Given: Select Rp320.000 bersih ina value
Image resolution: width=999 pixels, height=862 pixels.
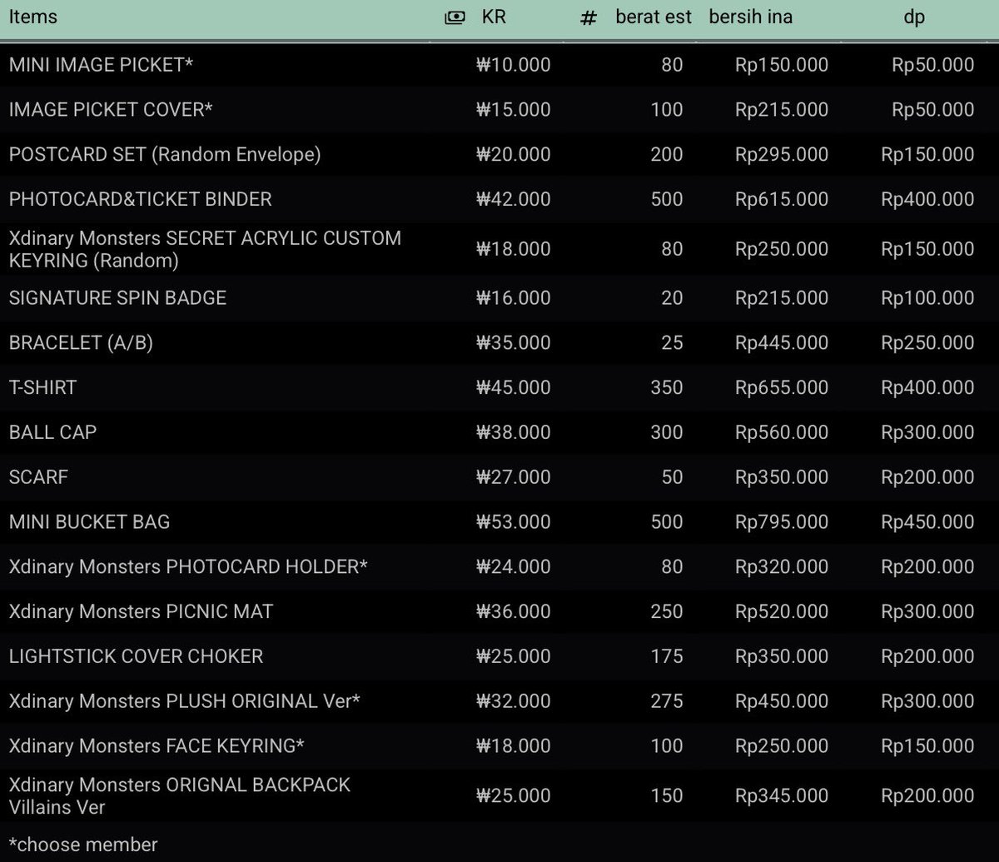Looking at the screenshot, I should (782, 568).
